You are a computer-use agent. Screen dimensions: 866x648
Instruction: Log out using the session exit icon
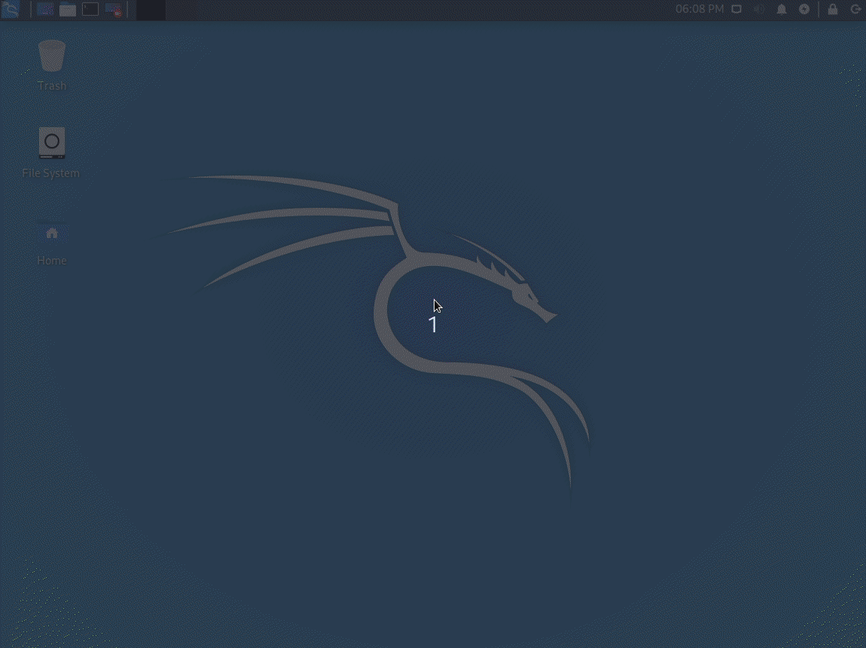pos(855,10)
